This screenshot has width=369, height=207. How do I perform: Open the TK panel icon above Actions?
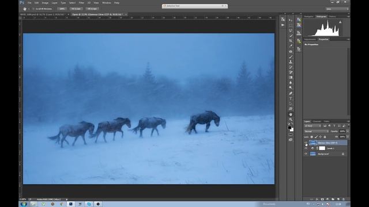click(x=283, y=20)
